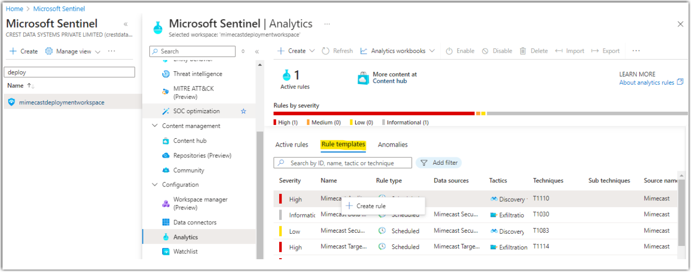This screenshot has width=691, height=272.
Task: Click Import in the toolbar
Action: 569,51
